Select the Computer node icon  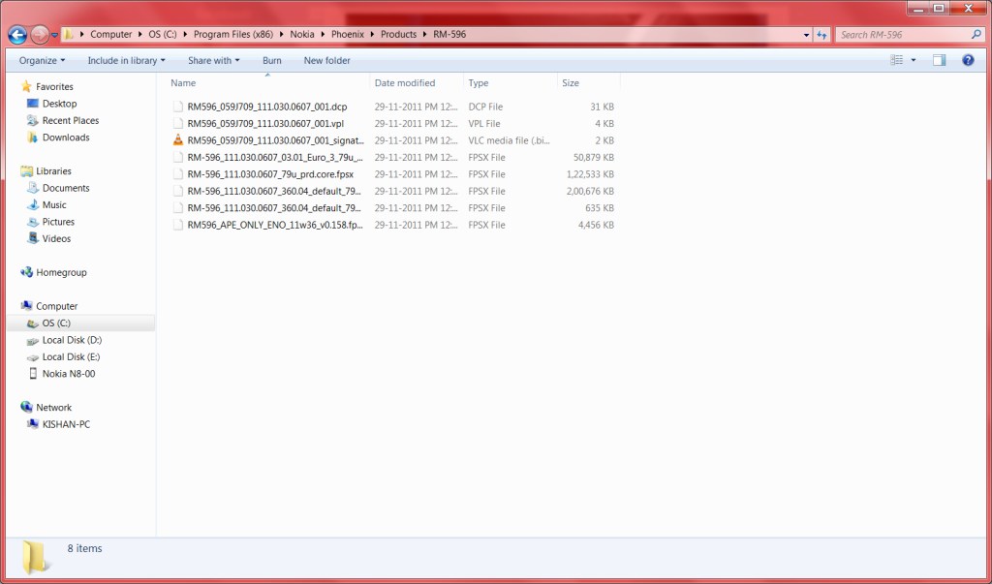coord(26,306)
